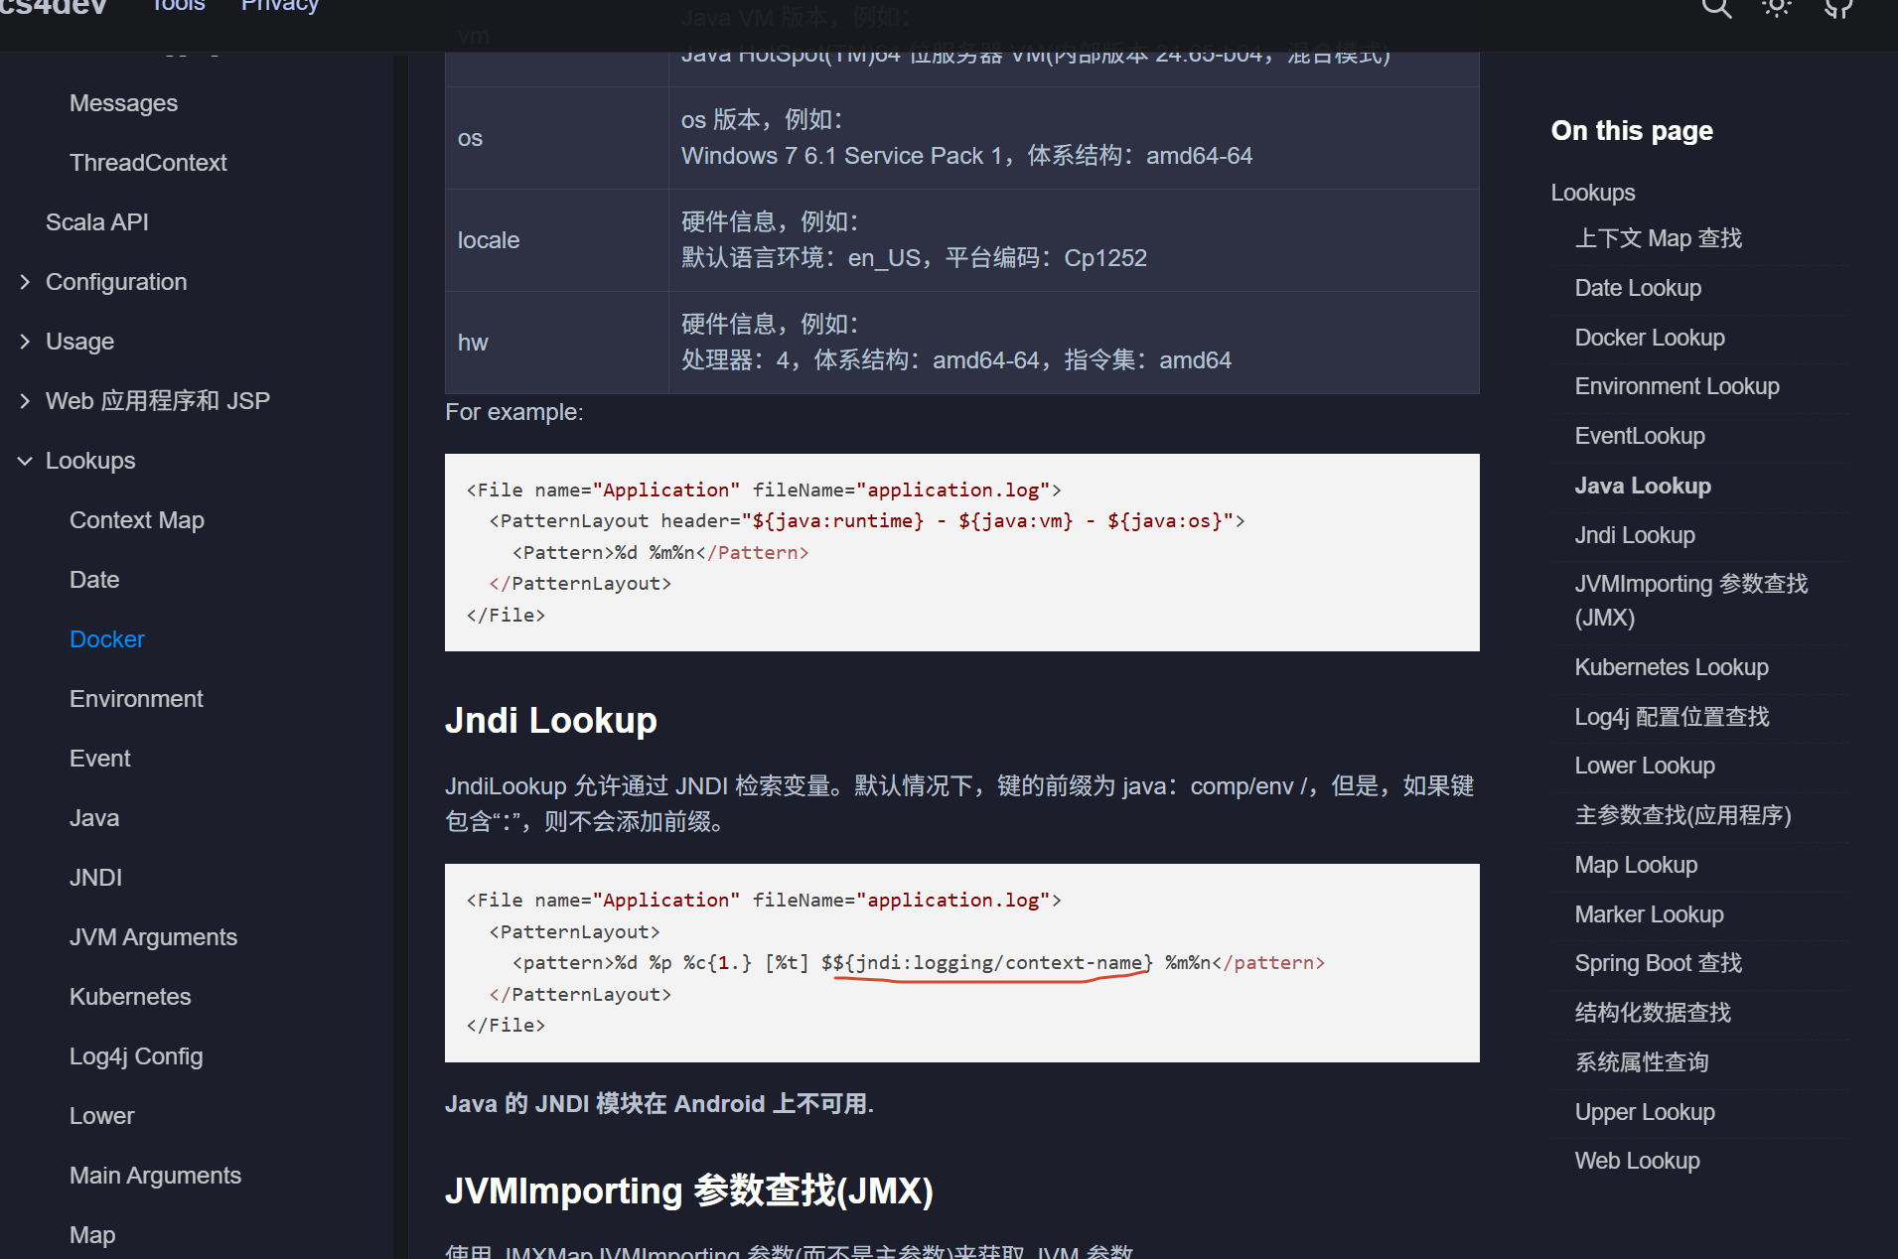
Task: Expand the Configuration sidebar section
Action: click(25, 282)
